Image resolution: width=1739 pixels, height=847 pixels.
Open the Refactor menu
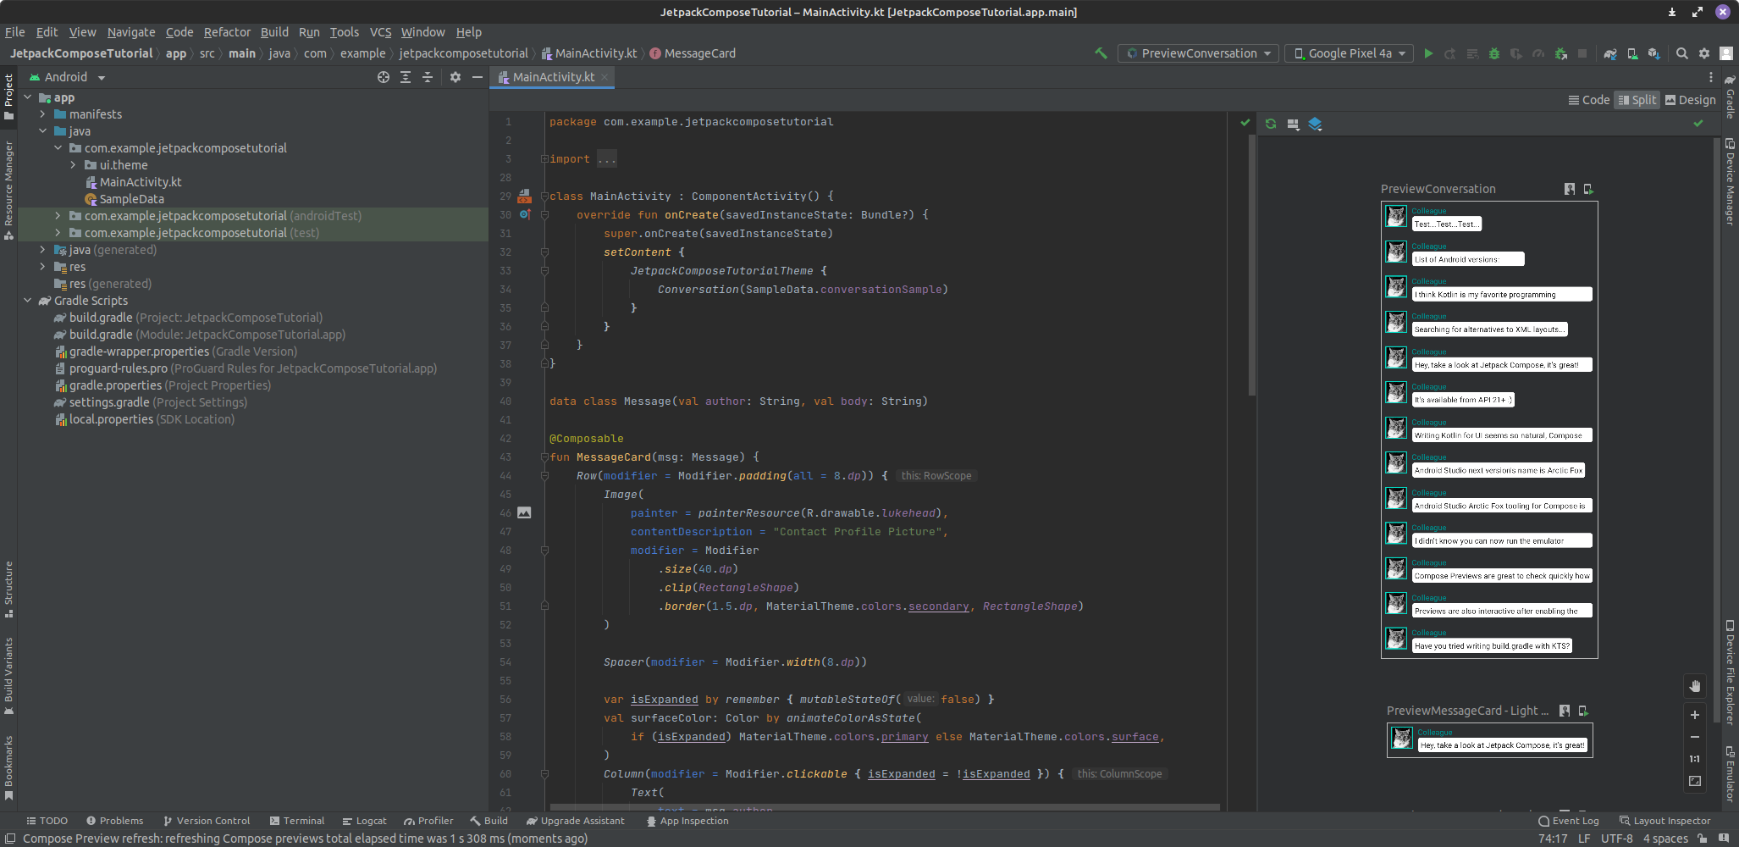click(x=227, y=32)
